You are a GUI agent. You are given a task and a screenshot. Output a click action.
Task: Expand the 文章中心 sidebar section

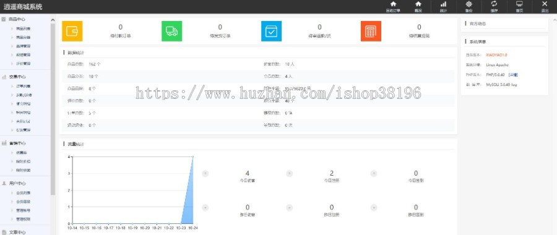17,232
